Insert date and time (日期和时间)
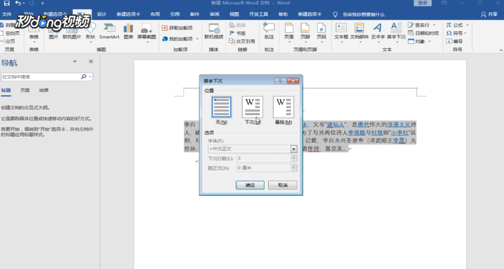504x269 pixels. click(x=423, y=33)
